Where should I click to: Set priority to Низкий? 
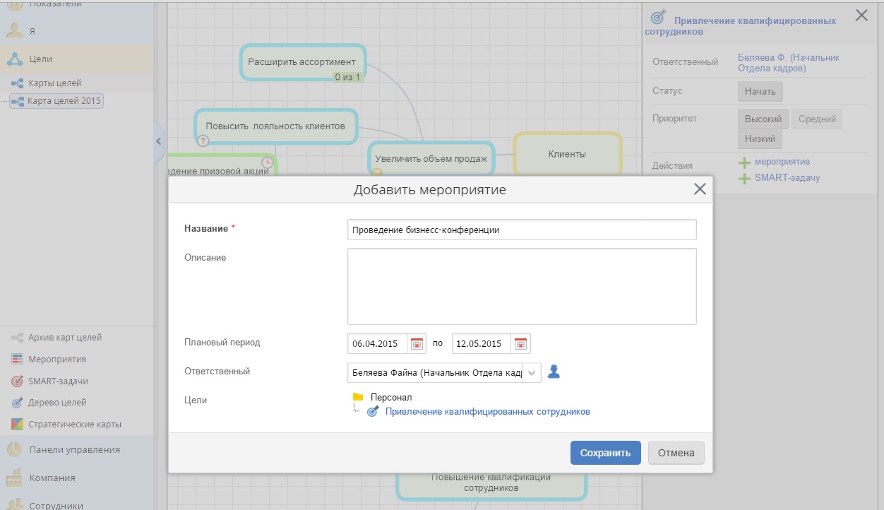pyautogui.click(x=760, y=139)
